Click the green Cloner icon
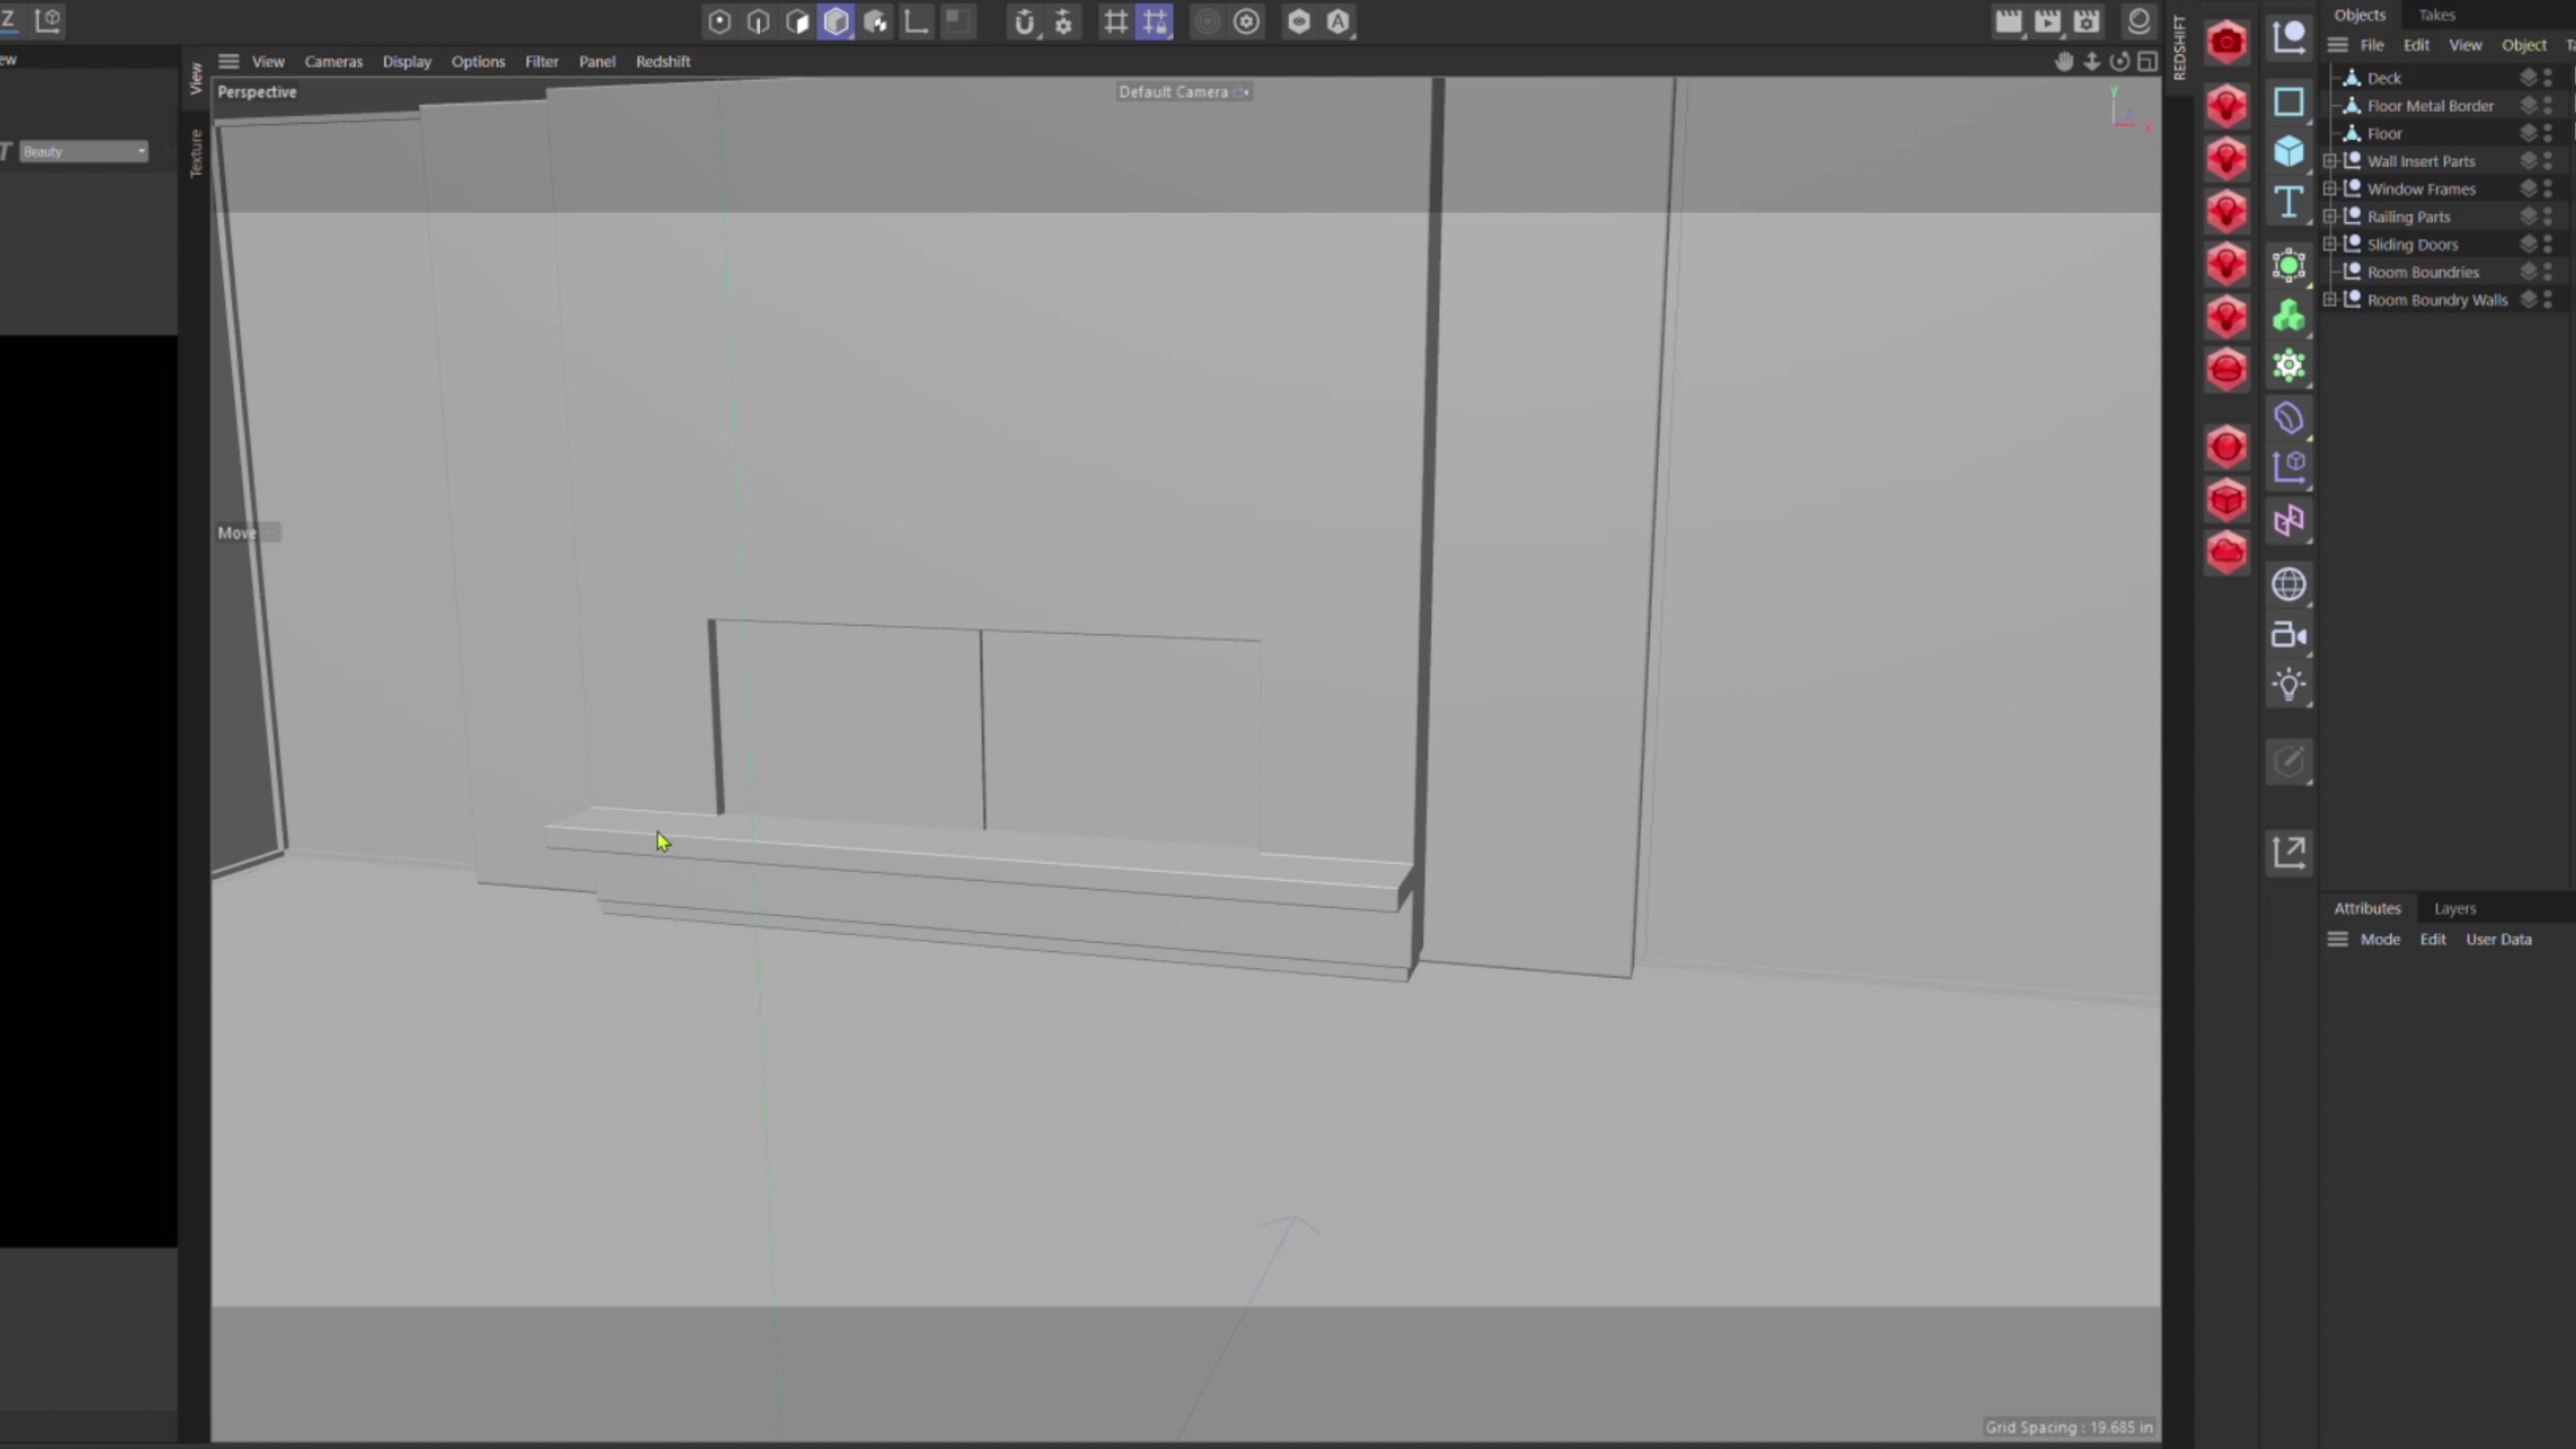Image resolution: width=2576 pixels, height=1449 pixels. click(x=2289, y=317)
